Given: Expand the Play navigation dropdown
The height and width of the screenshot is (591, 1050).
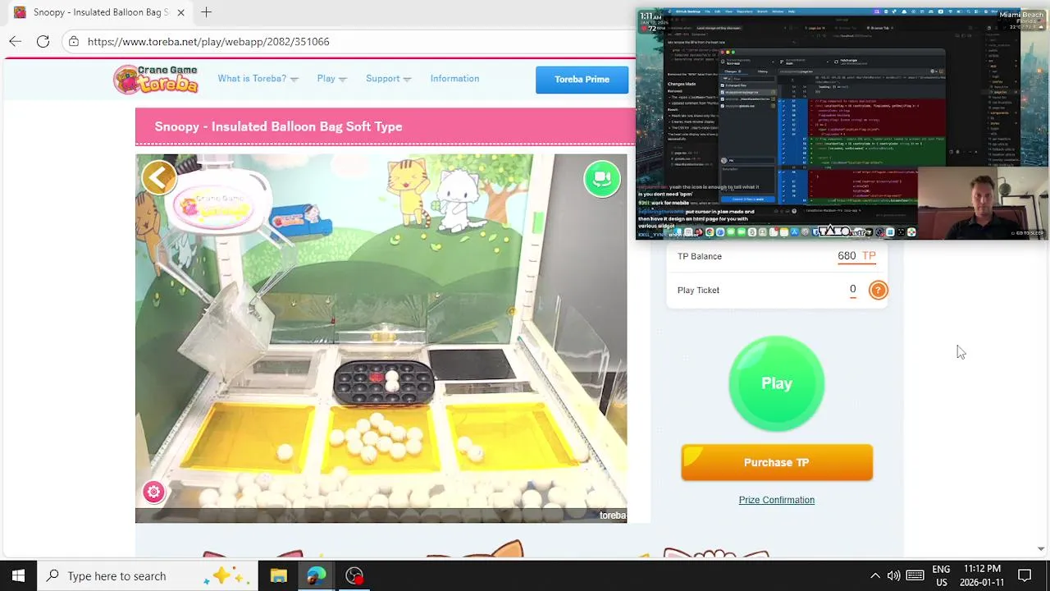Looking at the screenshot, I should pos(332,79).
